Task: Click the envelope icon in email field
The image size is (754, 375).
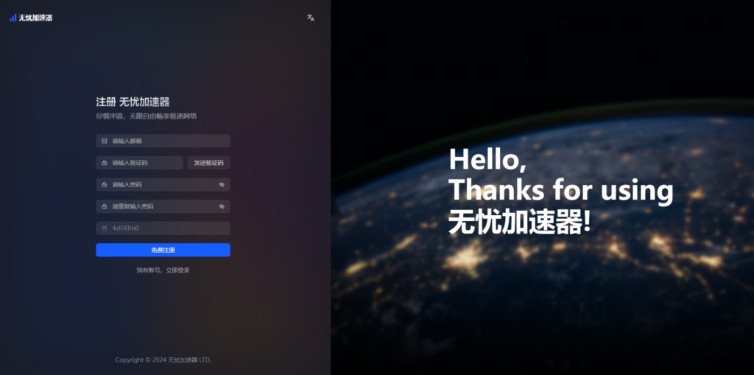Action: click(x=105, y=141)
